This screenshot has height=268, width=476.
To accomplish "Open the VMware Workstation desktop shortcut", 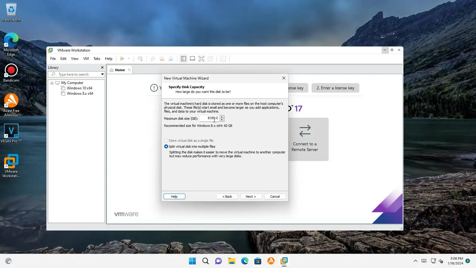I will pyautogui.click(x=11, y=166).
